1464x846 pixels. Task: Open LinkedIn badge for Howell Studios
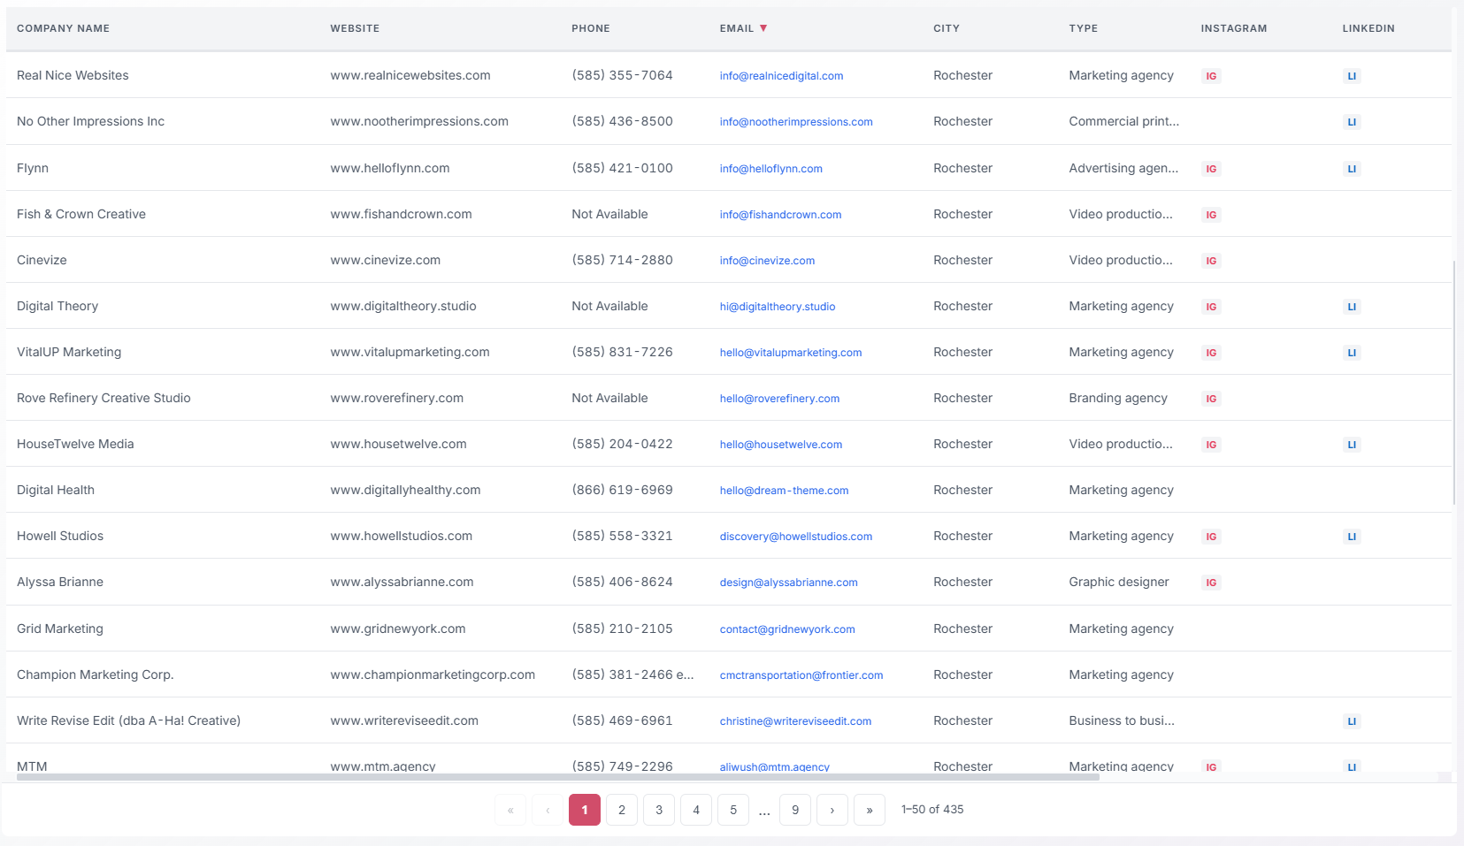(x=1352, y=537)
